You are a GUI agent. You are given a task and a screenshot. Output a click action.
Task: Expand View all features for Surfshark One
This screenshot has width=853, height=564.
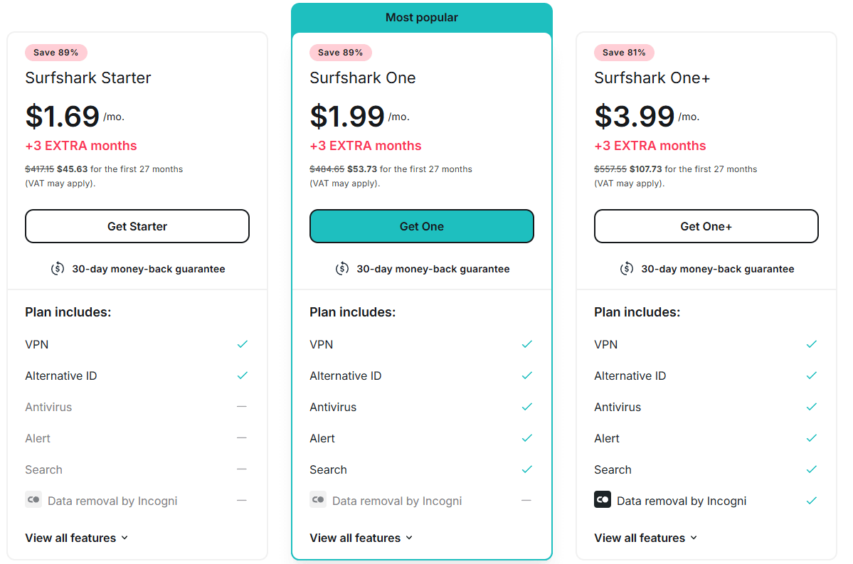tap(361, 538)
